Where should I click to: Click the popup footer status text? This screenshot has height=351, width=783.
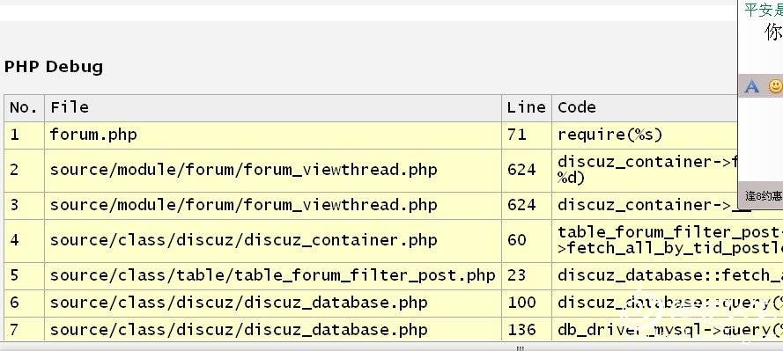[x=764, y=196]
